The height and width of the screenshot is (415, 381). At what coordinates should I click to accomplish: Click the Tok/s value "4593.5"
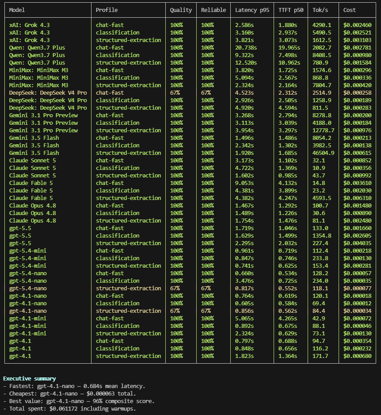tap(322, 198)
